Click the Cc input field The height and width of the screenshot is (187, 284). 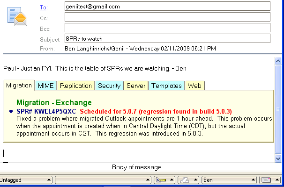point(167,17)
